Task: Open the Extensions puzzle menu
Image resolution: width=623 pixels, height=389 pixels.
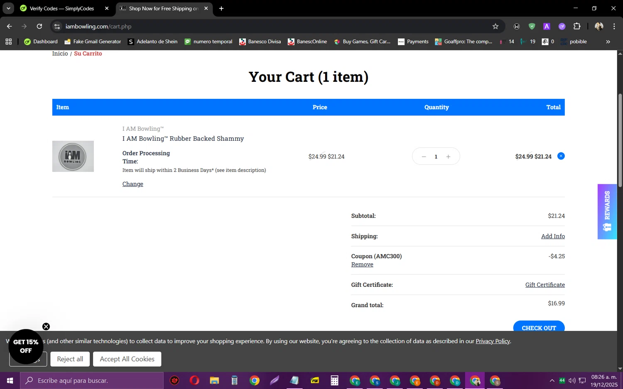Action: [577, 26]
